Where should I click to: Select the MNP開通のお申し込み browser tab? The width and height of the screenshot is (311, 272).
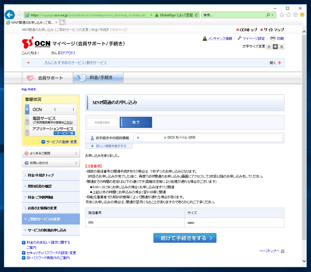coord(32,22)
